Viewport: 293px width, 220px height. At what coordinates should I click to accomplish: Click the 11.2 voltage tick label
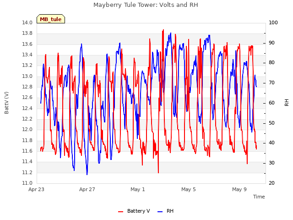tap(27, 172)
